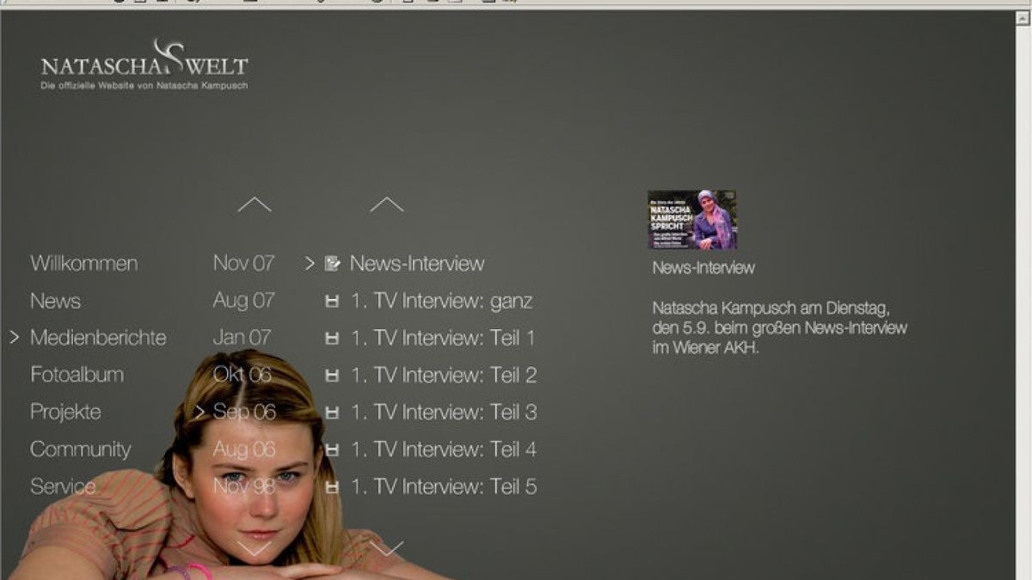Click the video icon beside TV Interview: Teil 4
This screenshot has width=1032, height=580.
[x=332, y=449]
